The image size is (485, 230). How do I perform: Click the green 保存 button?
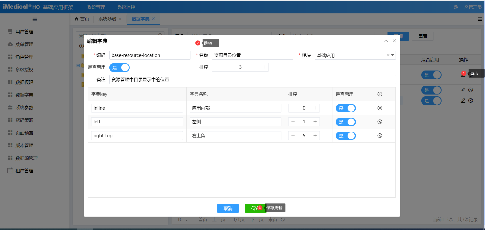(255, 208)
